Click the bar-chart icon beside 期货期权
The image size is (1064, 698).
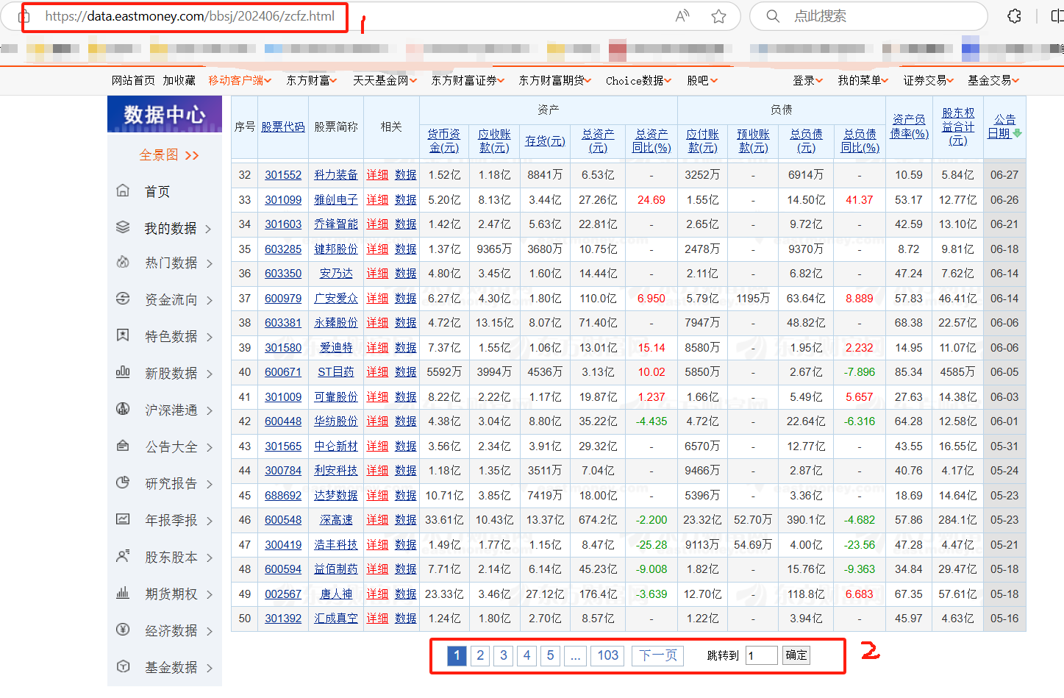[123, 593]
